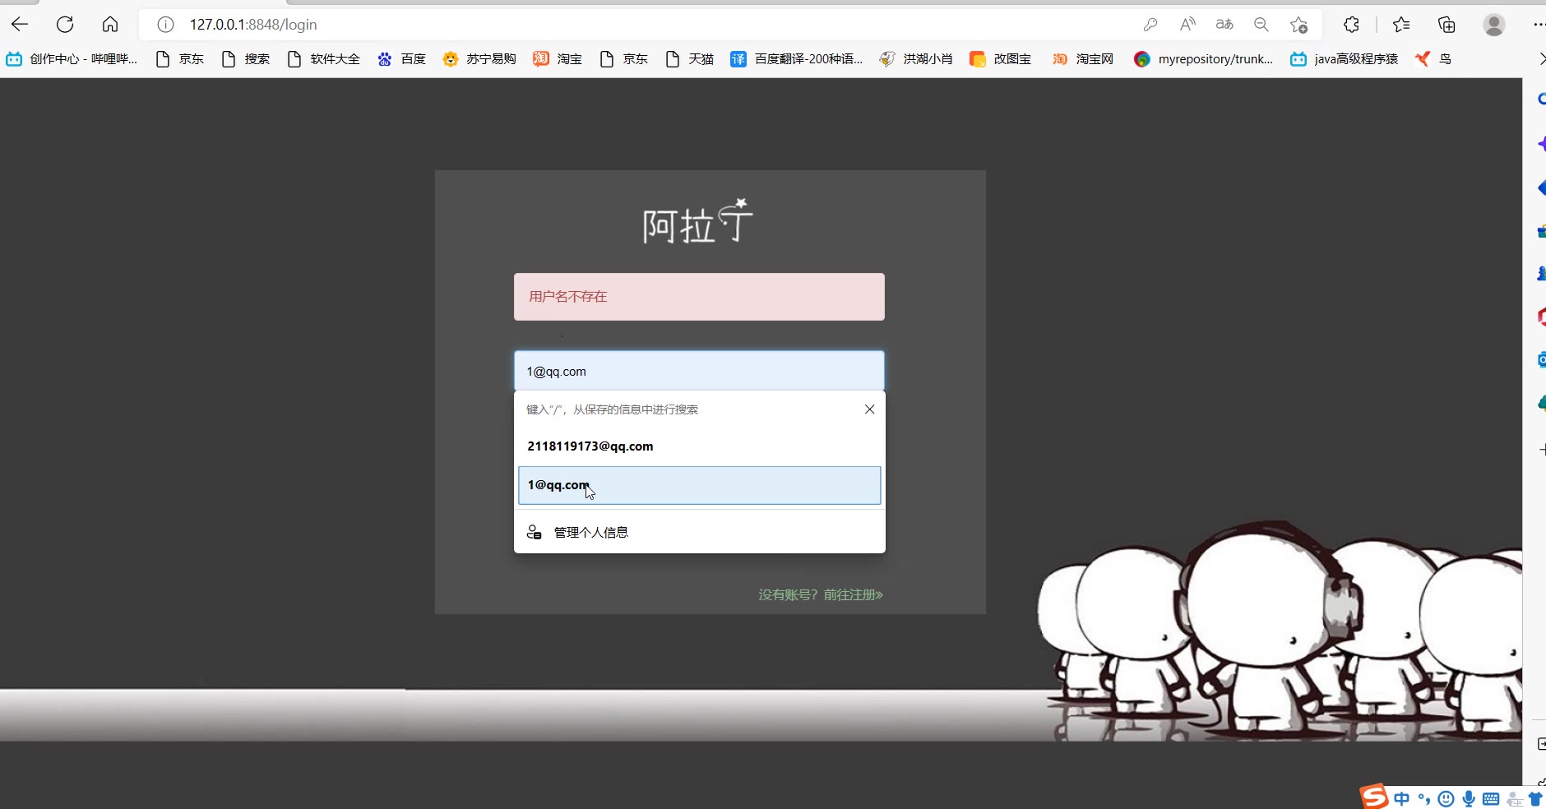Image resolution: width=1546 pixels, height=809 pixels.
Task: Reload the page with the refresh icon
Action: point(65,25)
